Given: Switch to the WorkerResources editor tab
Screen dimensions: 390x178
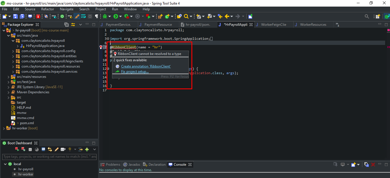Looking at the screenshot, I should tap(313, 25).
